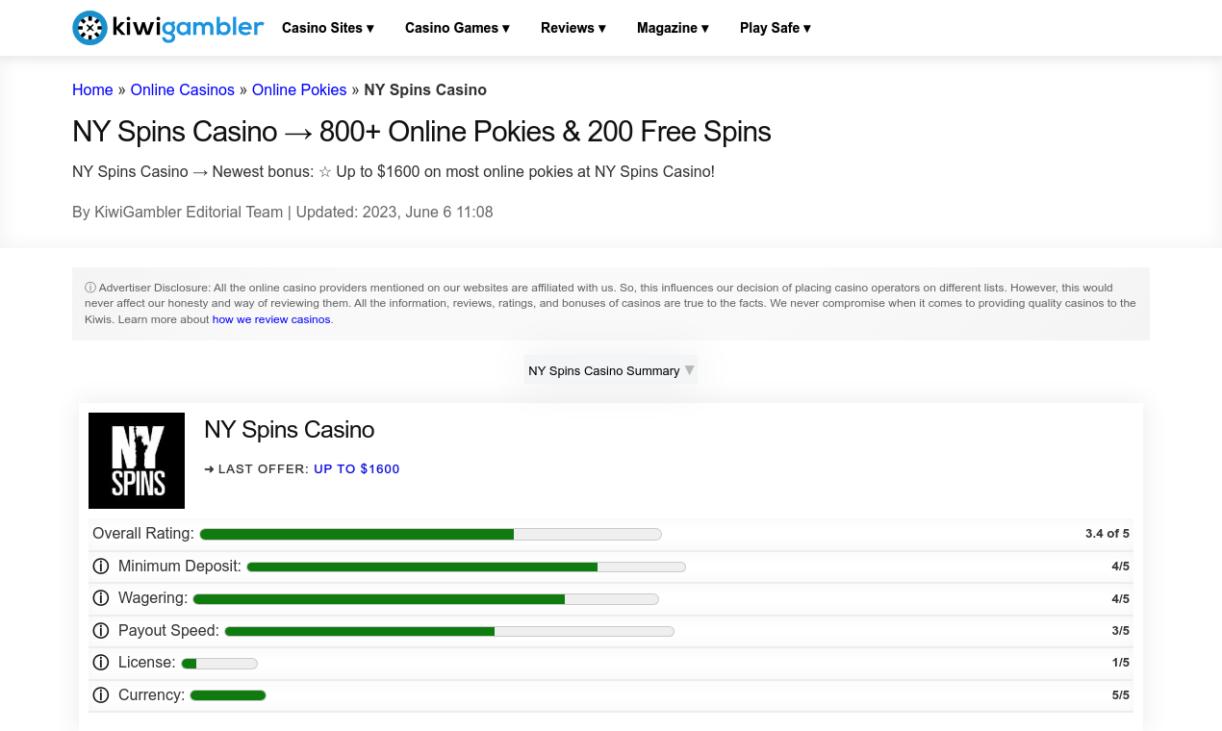Click the info icon beside Wagering
This screenshot has width=1222, height=731.
(100, 598)
